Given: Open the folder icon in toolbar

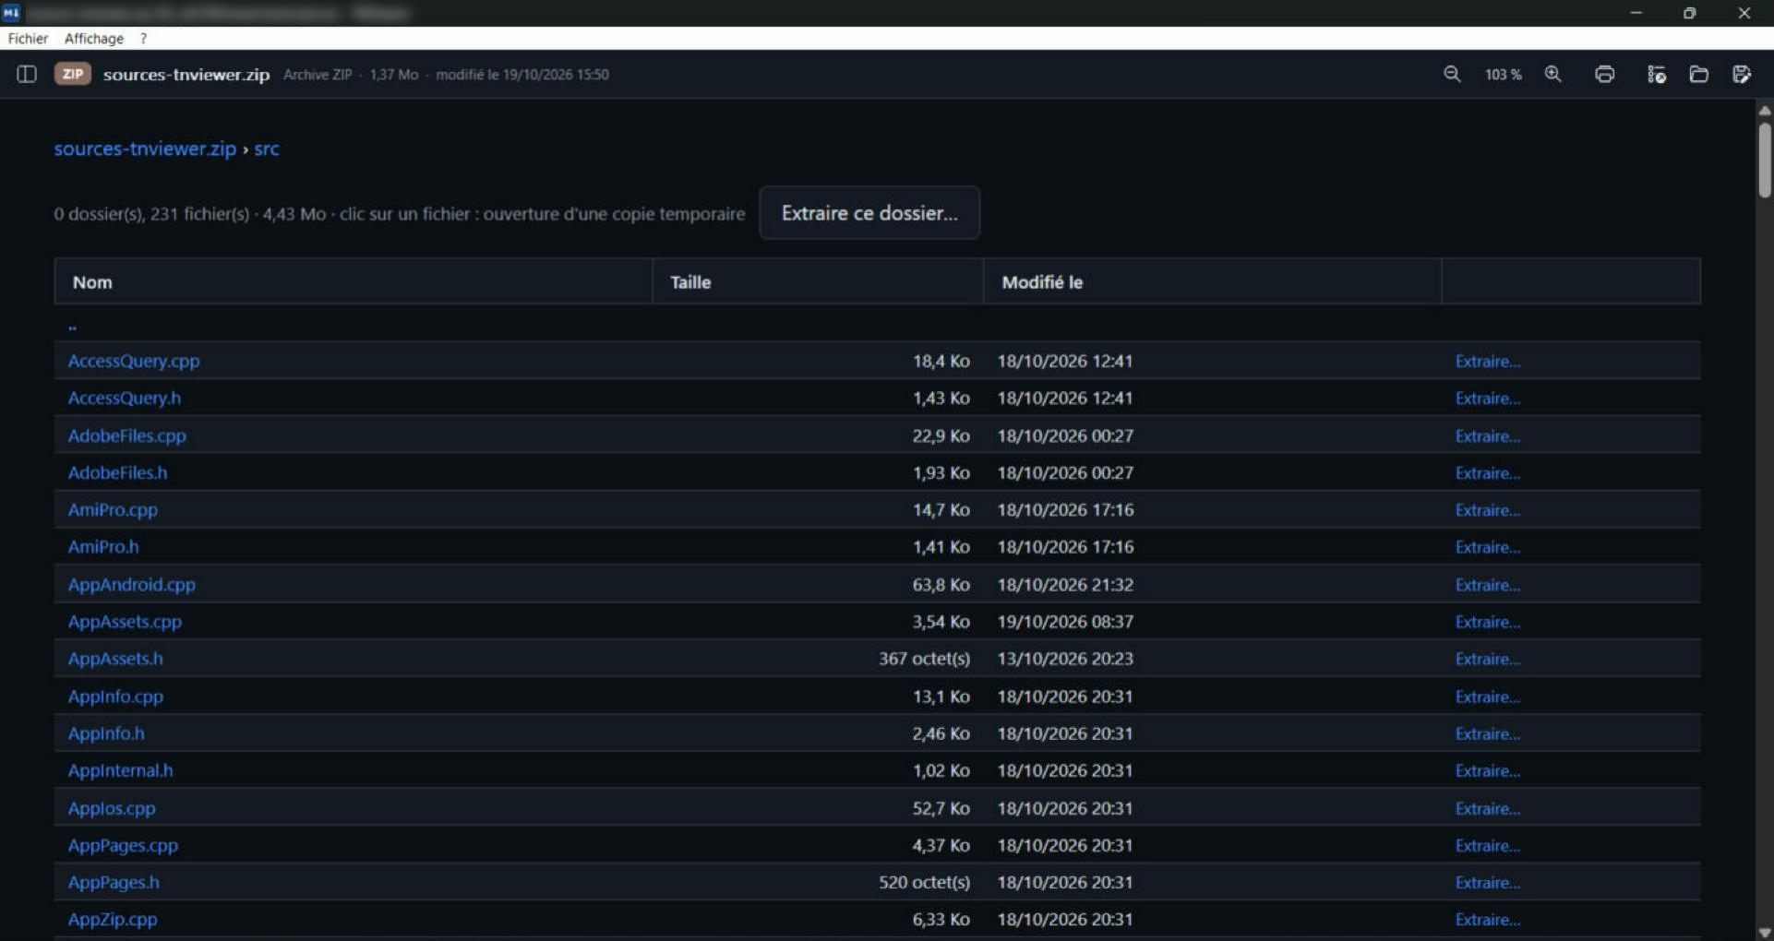Looking at the screenshot, I should [1698, 74].
